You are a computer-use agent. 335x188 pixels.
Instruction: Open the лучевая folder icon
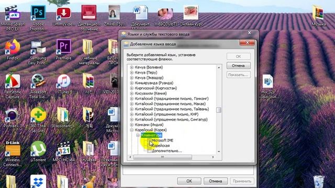[88, 149]
